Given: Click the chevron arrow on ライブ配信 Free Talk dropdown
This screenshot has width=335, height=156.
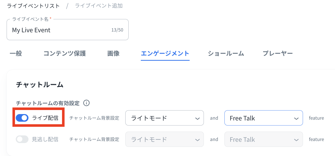Looking at the screenshot, I should [296, 118].
